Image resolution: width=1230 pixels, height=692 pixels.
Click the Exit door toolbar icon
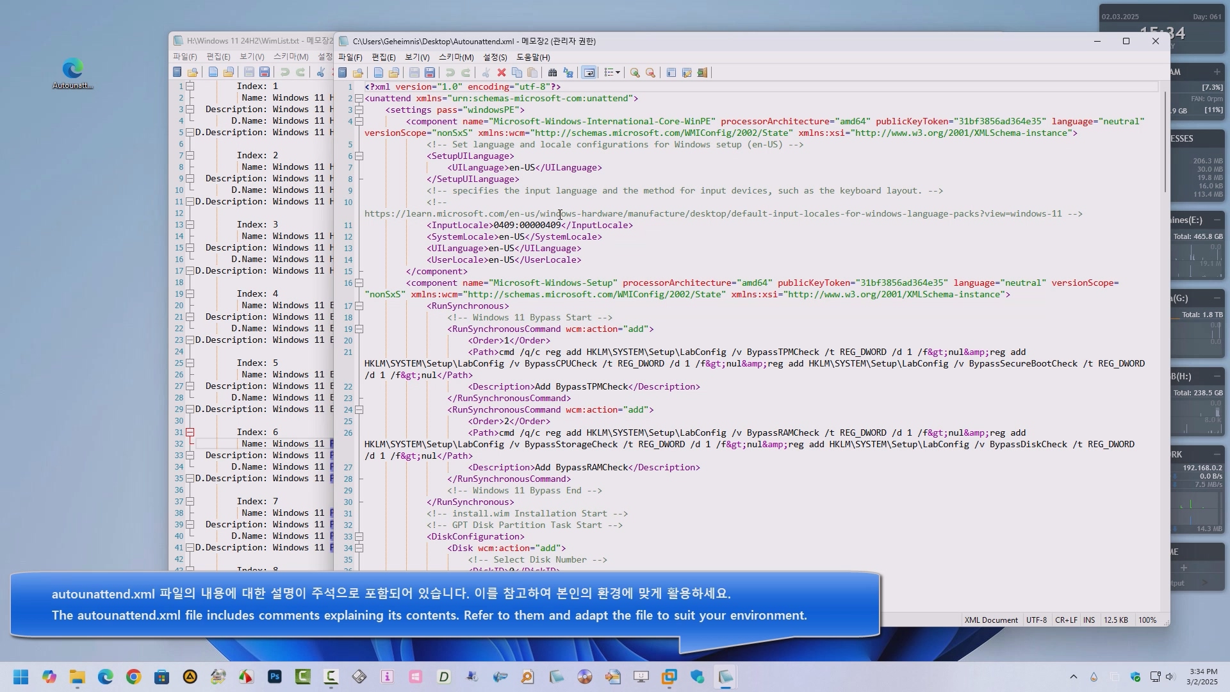tap(703, 73)
